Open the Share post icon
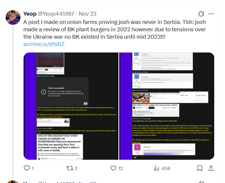 [211, 168]
